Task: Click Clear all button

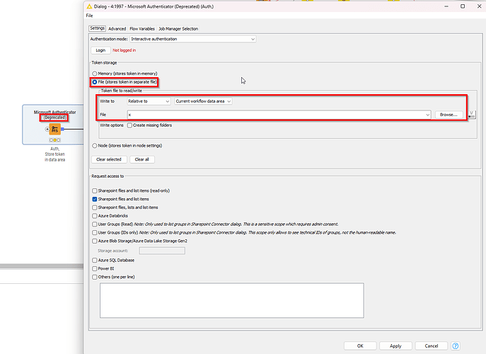Action: [x=142, y=159]
